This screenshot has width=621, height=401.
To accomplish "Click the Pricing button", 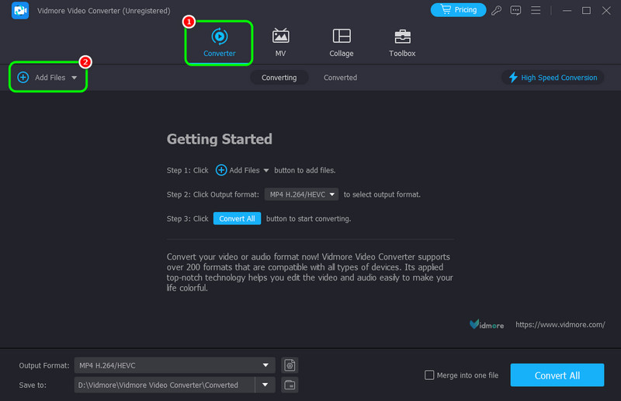I will pyautogui.click(x=458, y=10).
